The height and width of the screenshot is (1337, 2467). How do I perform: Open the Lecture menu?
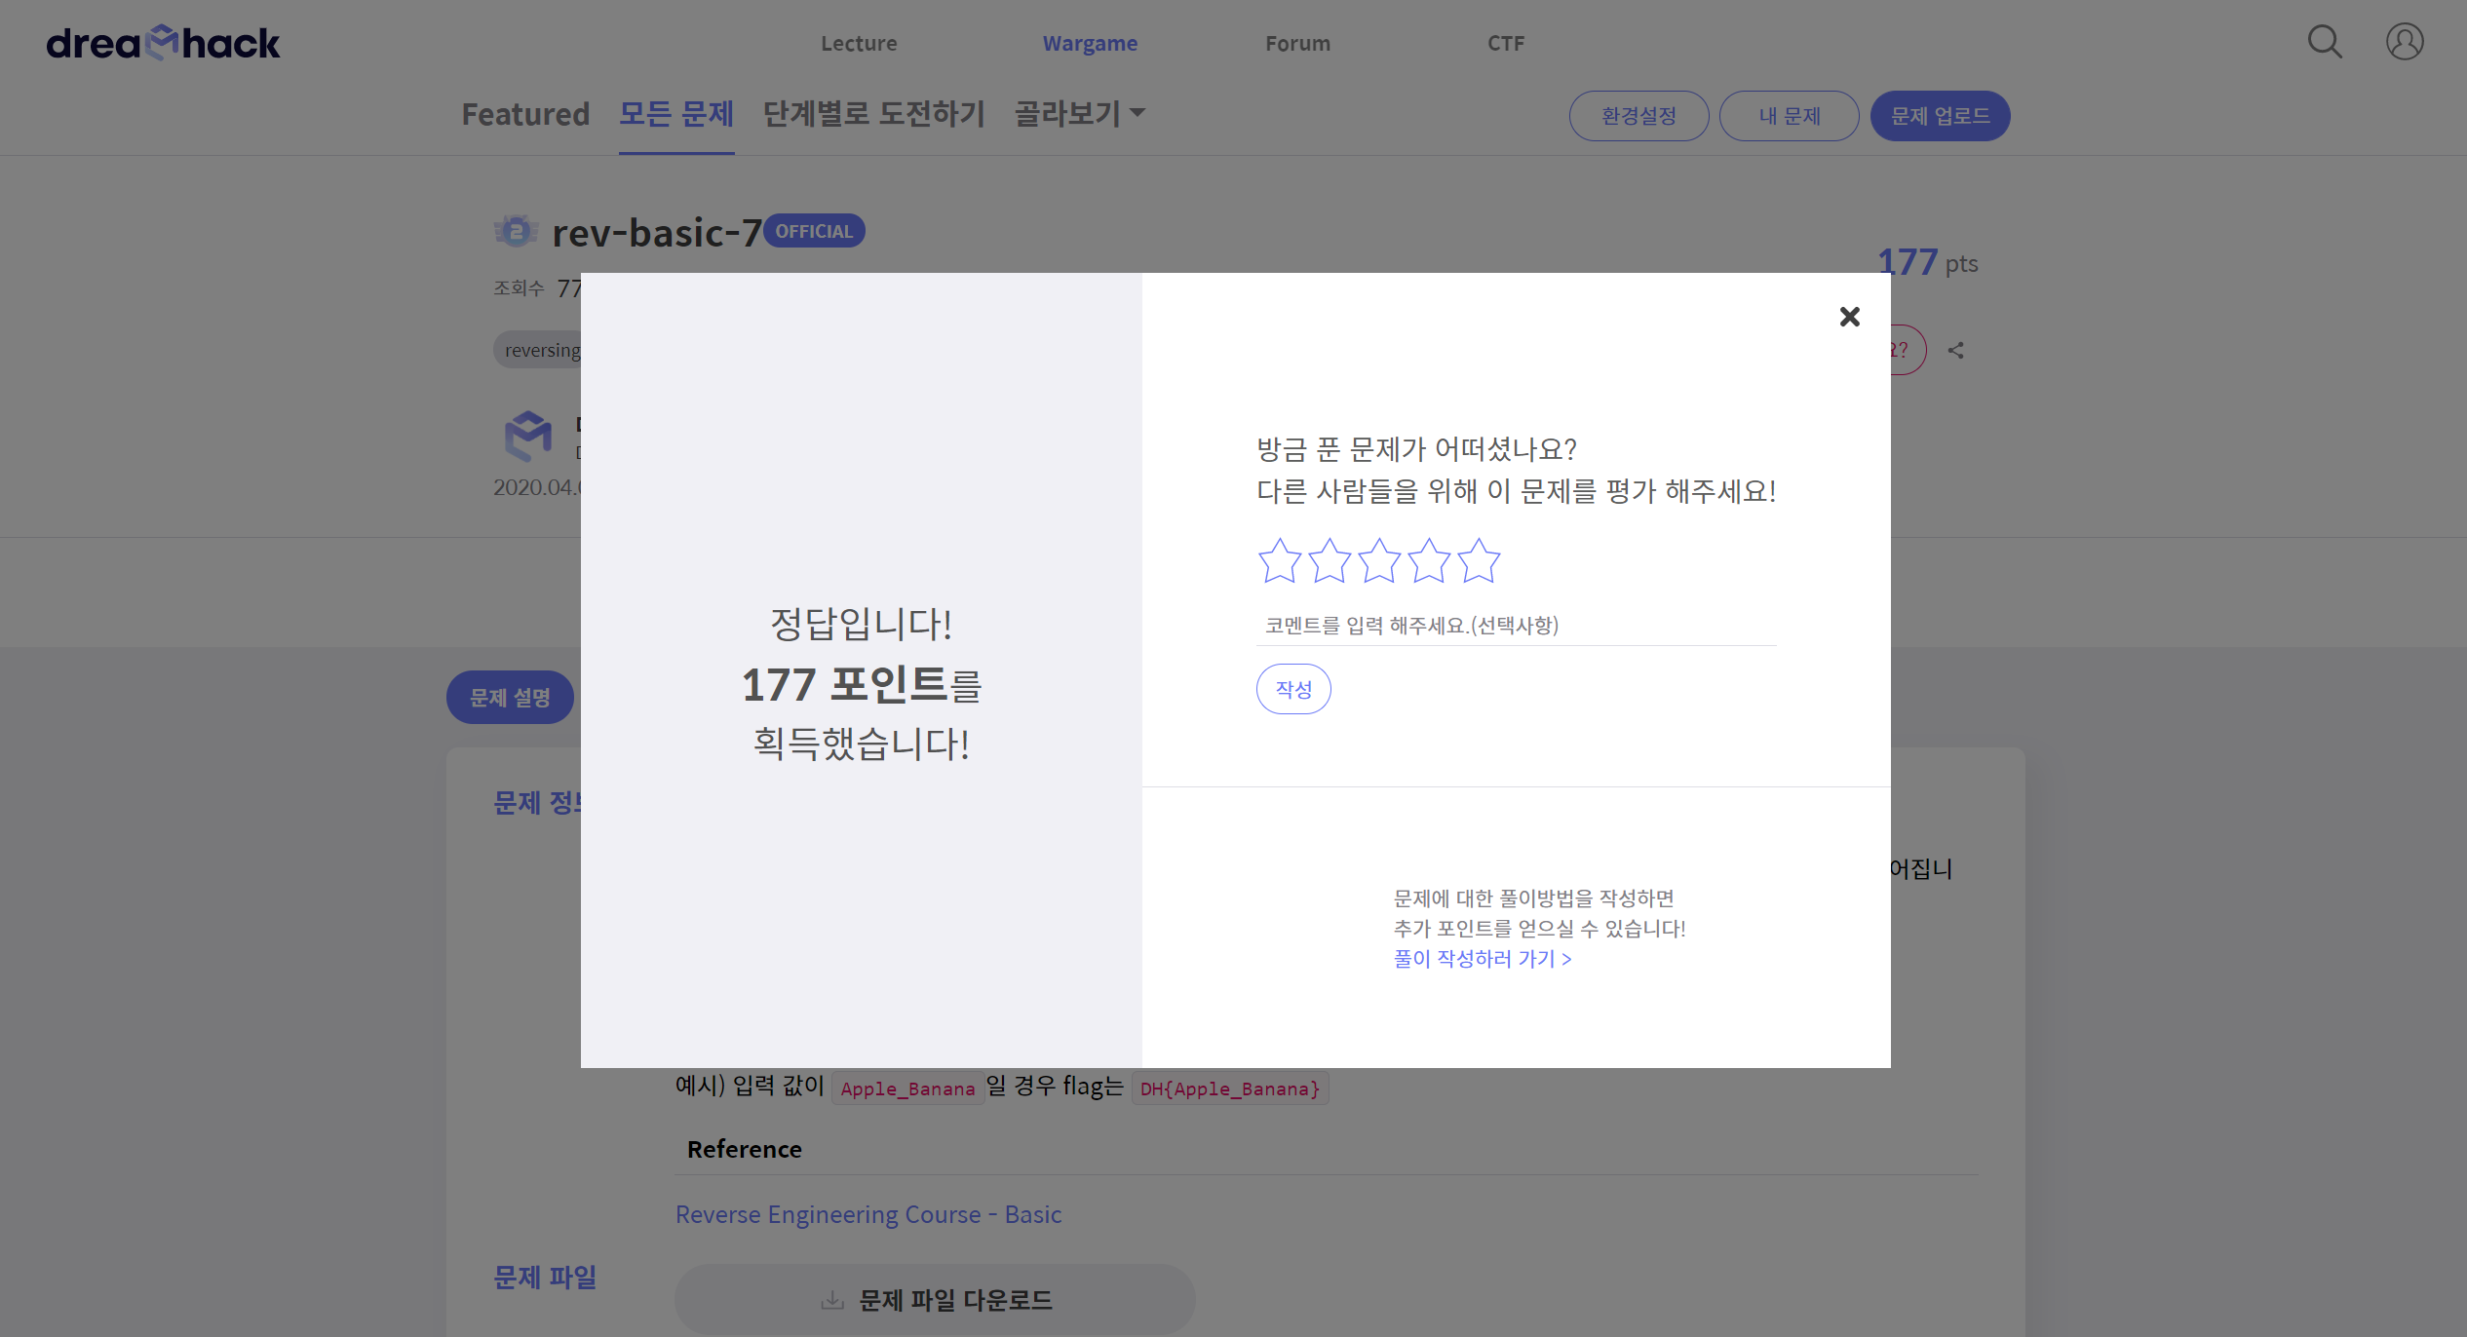tap(858, 44)
